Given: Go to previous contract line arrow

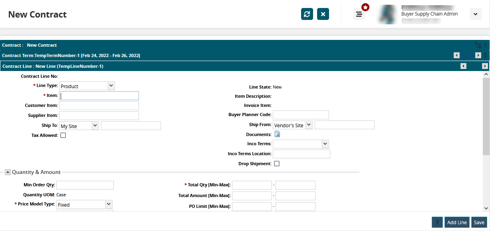Looking at the screenshot, I should [x=463, y=66].
